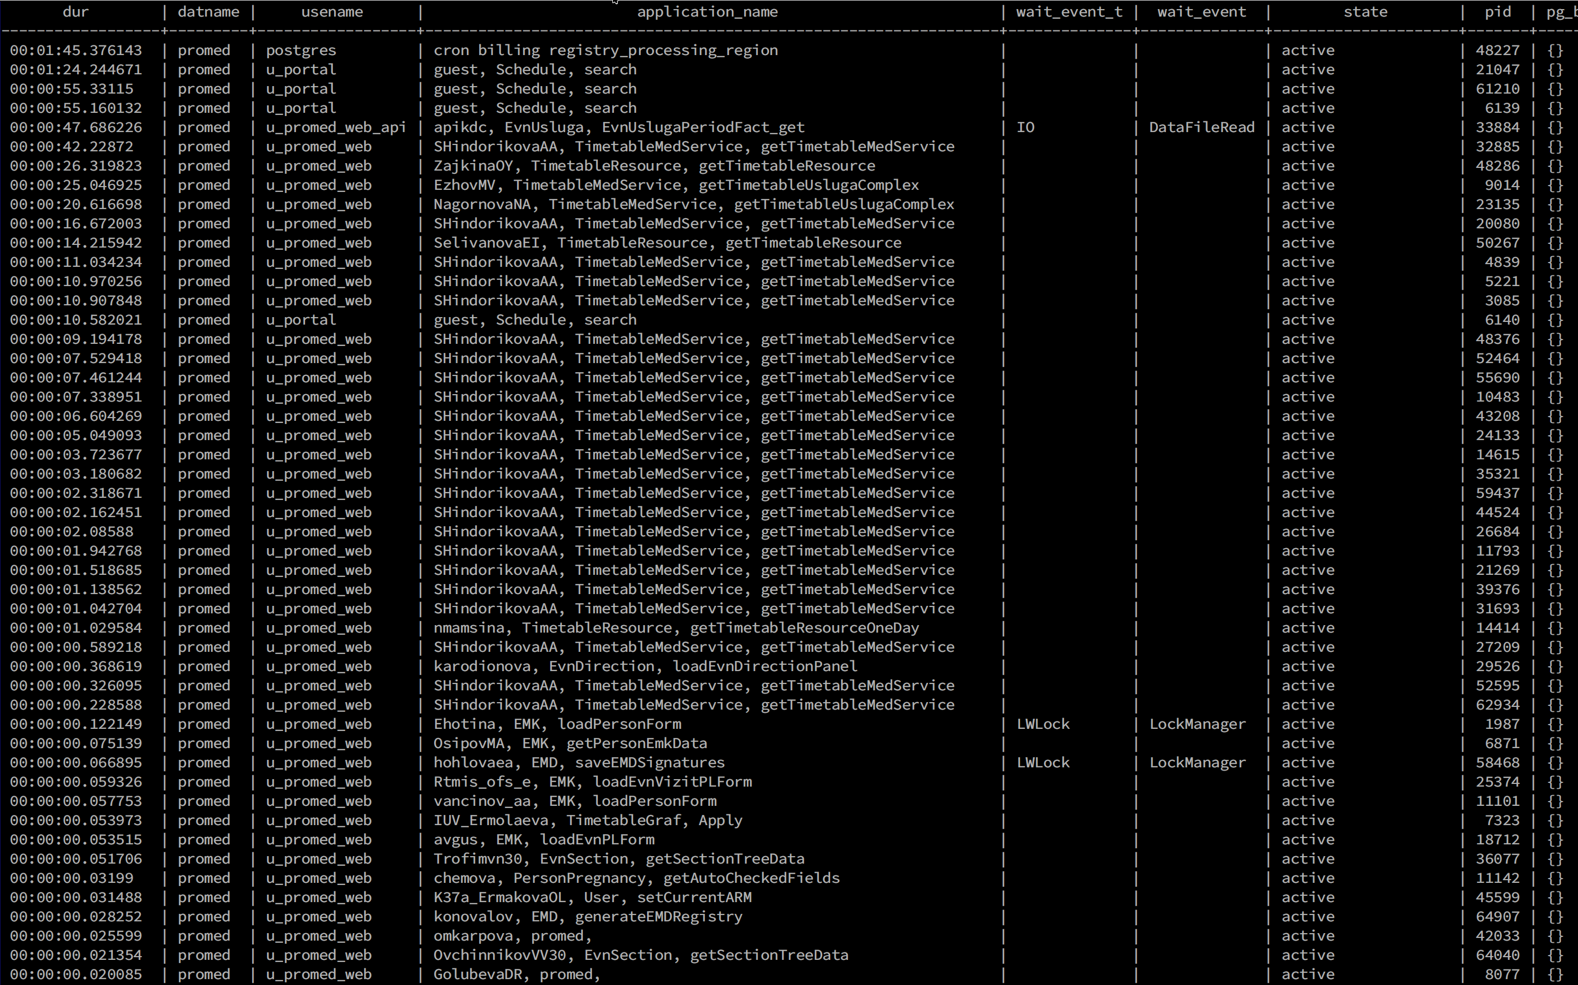This screenshot has width=1578, height=985.
Task: Click pid value 58468
Action: (1498, 763)
